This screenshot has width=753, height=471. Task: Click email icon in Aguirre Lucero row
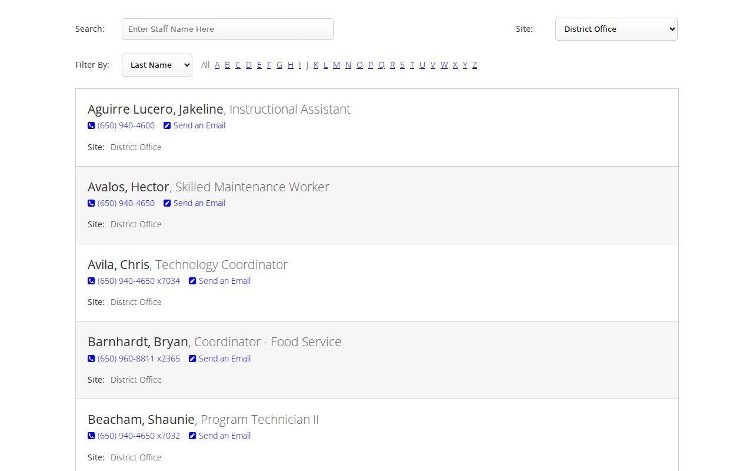point(167,125)
